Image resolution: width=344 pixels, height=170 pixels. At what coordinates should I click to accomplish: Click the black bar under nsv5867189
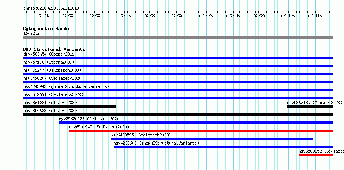[310, 106]
